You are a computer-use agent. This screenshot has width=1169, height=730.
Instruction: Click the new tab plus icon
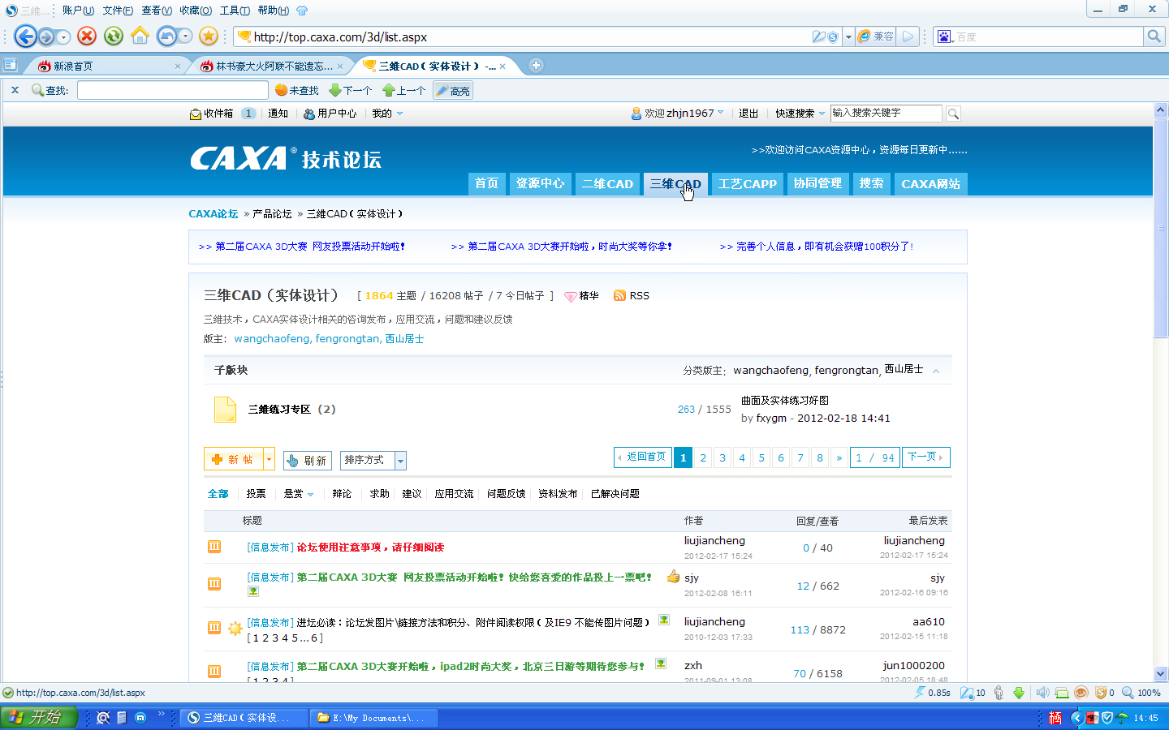[x=536, y=66]
